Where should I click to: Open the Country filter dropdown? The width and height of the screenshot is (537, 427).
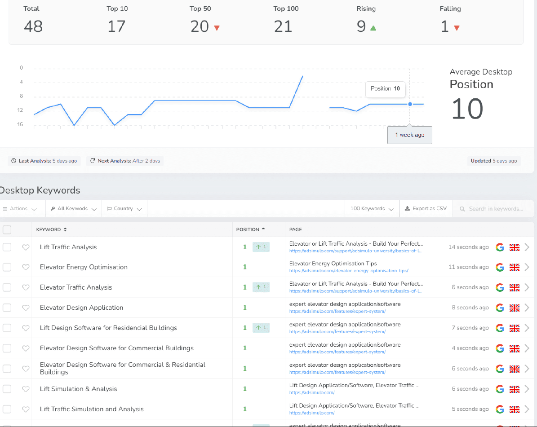(124, 209)
